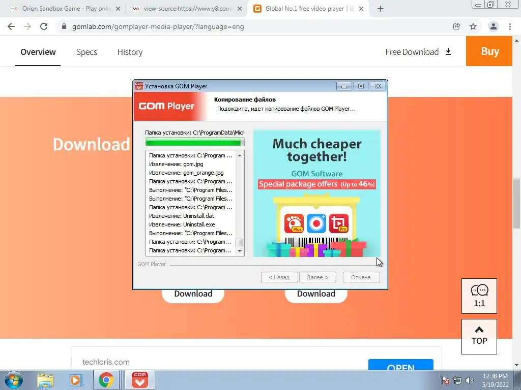Close the Global No.1 free video player tab
This screenshot has width=521, height=390.
pos(361,9)
